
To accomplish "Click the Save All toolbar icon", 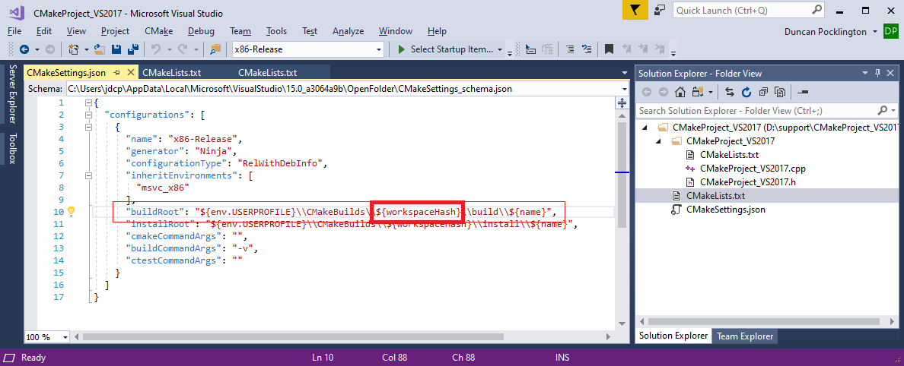I will pyautogui.click(x=132, y=49).
